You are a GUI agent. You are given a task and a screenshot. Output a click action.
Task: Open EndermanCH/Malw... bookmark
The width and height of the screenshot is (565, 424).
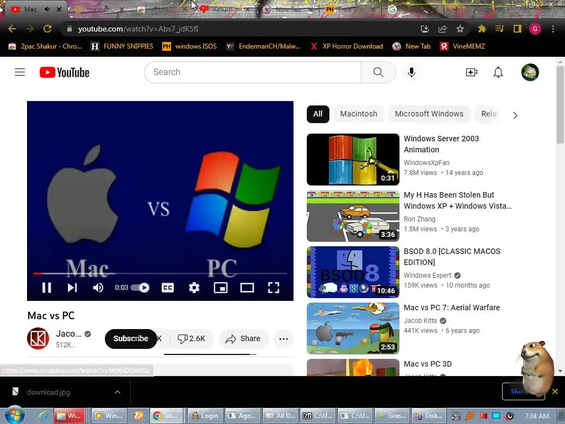[x=263, y=46]
